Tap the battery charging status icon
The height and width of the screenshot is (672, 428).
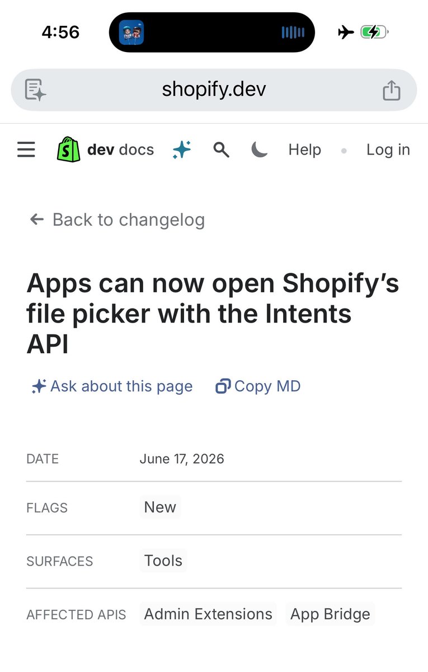(x=375, y=32)
